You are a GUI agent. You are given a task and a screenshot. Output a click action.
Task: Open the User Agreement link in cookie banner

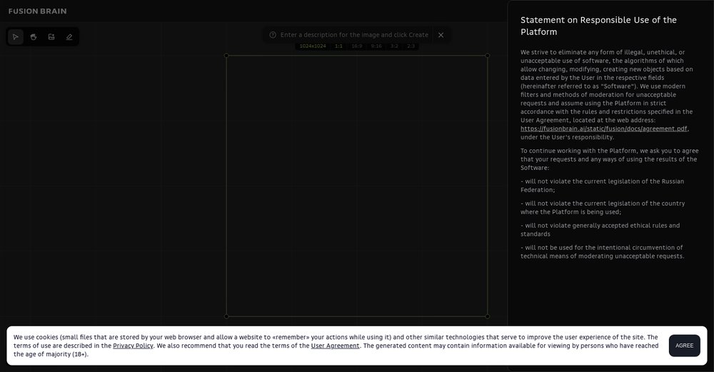pyautogui.click(x=335, y=346)
